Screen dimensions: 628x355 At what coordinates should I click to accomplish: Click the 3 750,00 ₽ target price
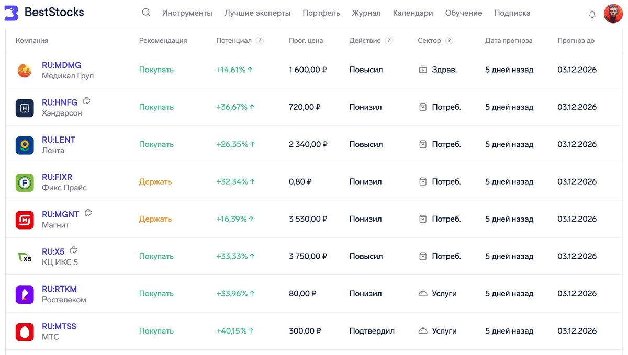pos(308,256)
